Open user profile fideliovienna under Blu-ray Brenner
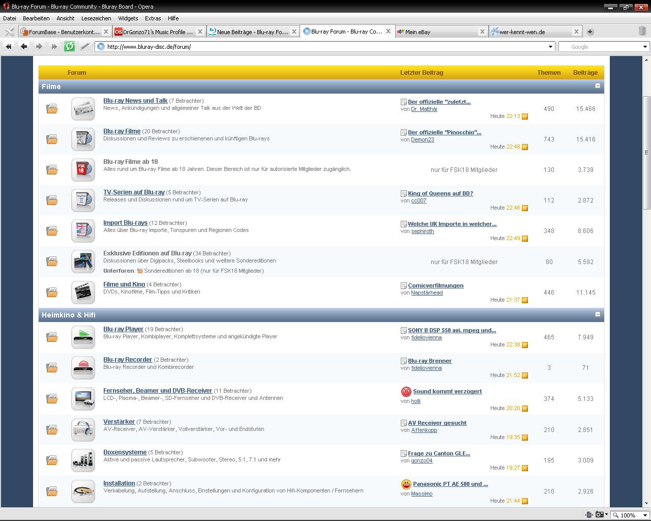The image size is (651, 521). tap(426, 368)
